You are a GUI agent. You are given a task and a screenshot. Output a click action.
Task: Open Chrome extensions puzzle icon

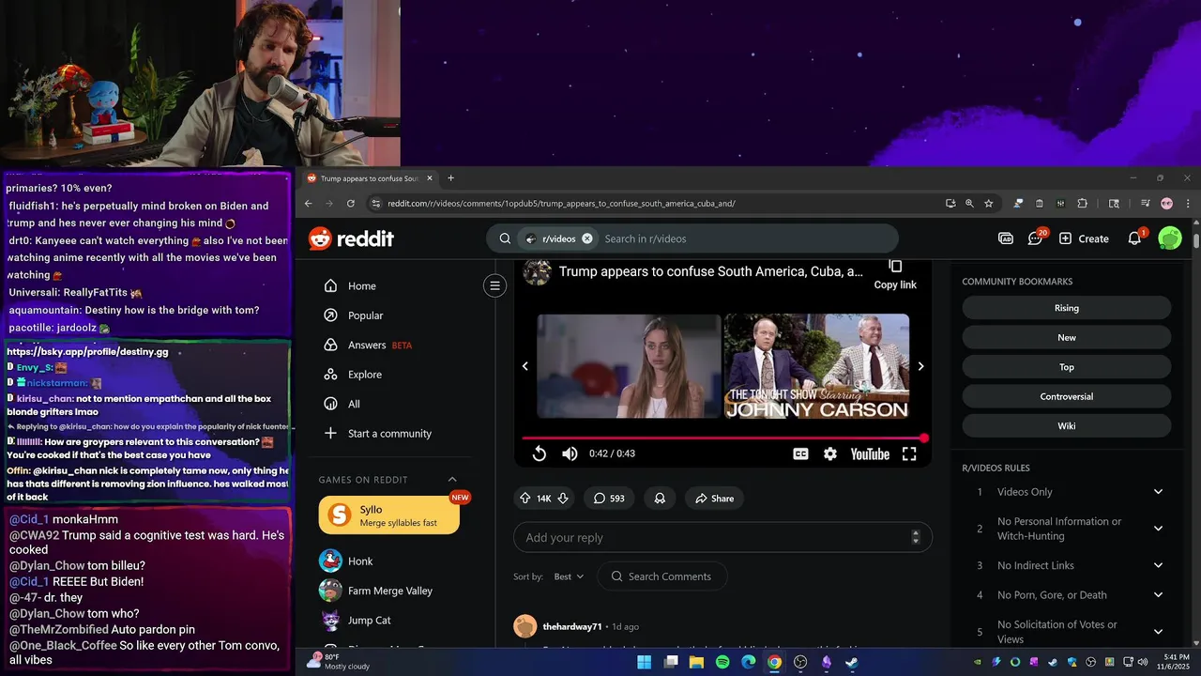1082,203
